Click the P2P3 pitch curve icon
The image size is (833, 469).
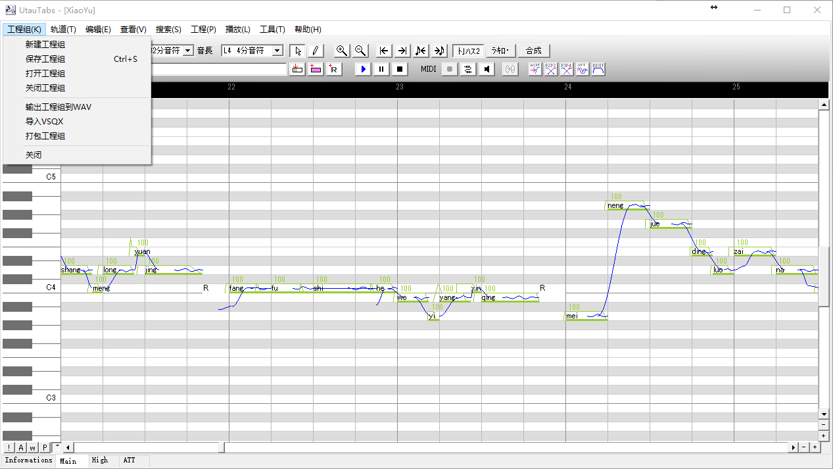[x=551, y=69]
